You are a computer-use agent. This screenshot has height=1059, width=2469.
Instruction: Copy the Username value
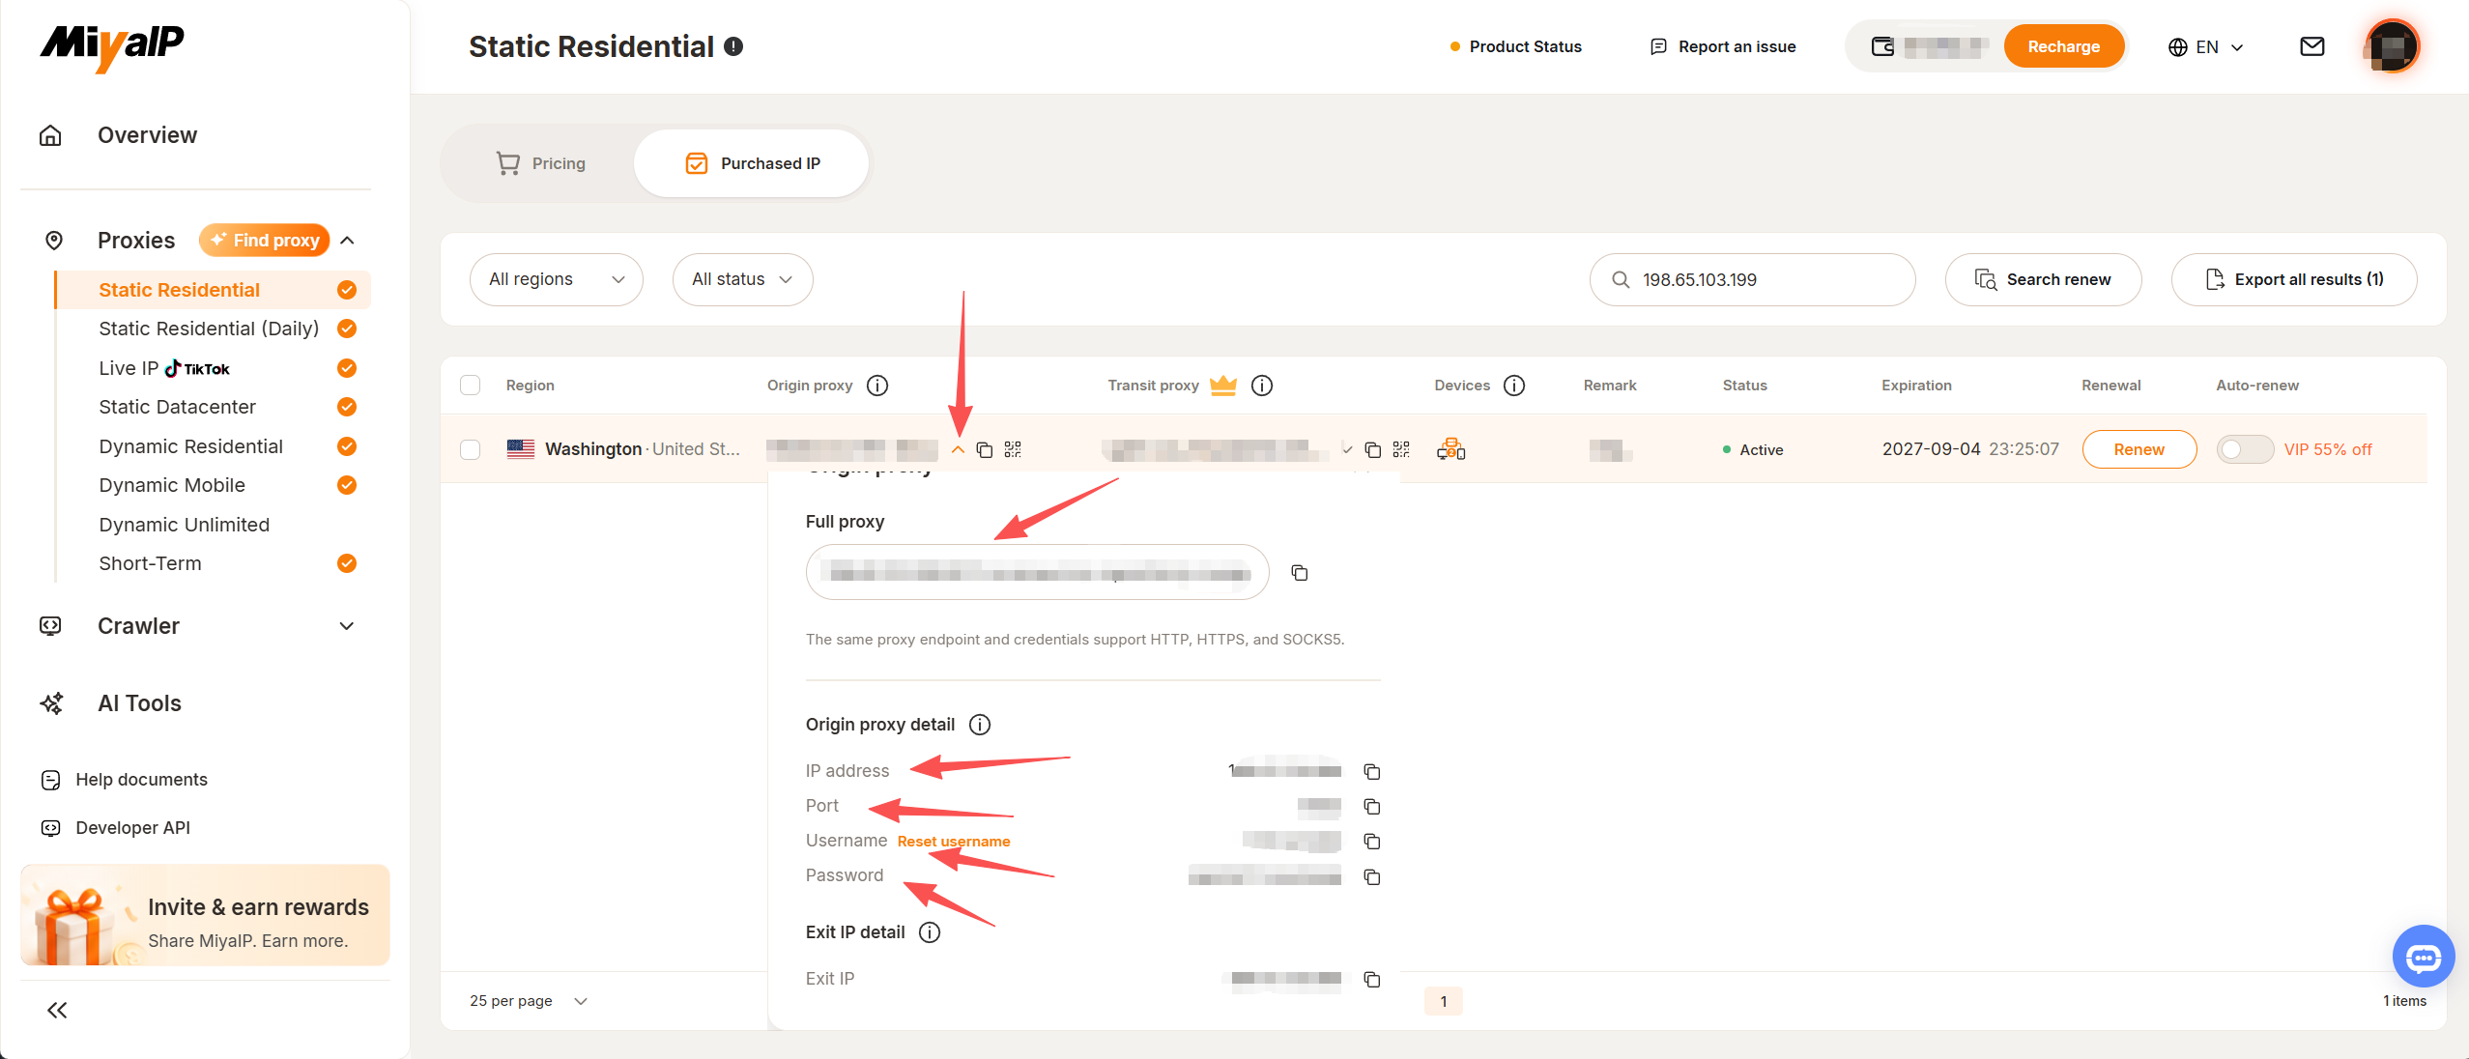[x=1372, y=842]
